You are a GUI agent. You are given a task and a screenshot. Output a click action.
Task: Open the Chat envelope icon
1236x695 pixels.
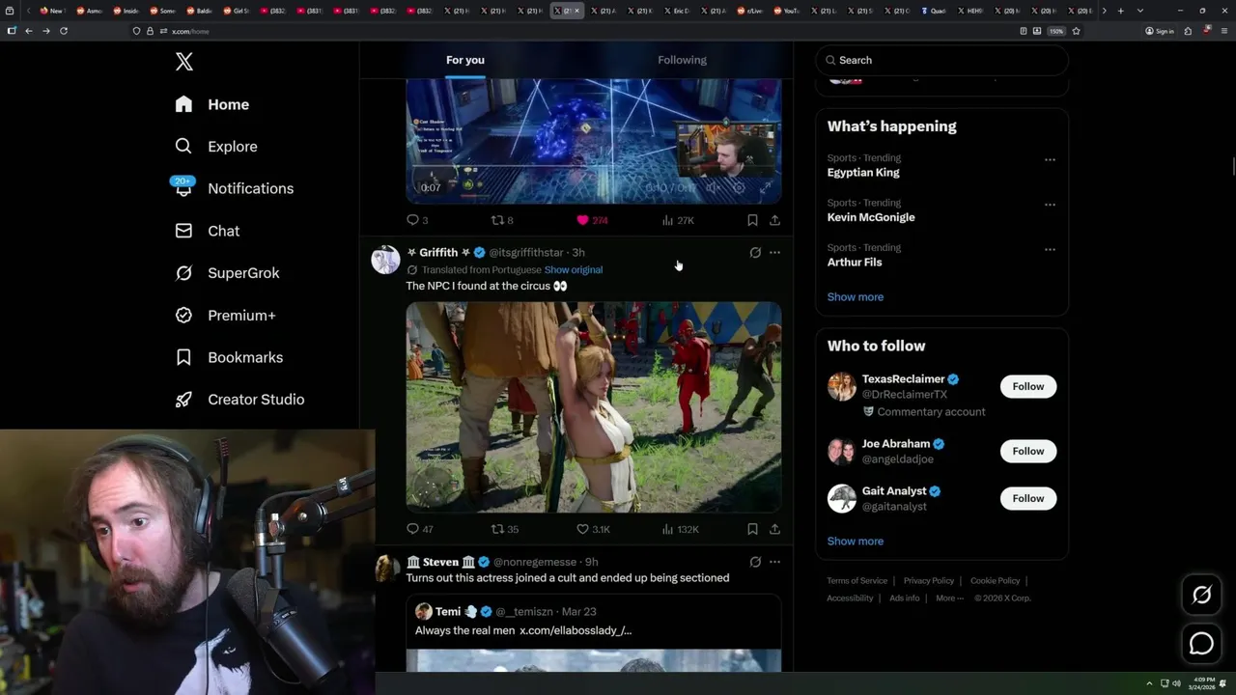click(x=183, y=231)
